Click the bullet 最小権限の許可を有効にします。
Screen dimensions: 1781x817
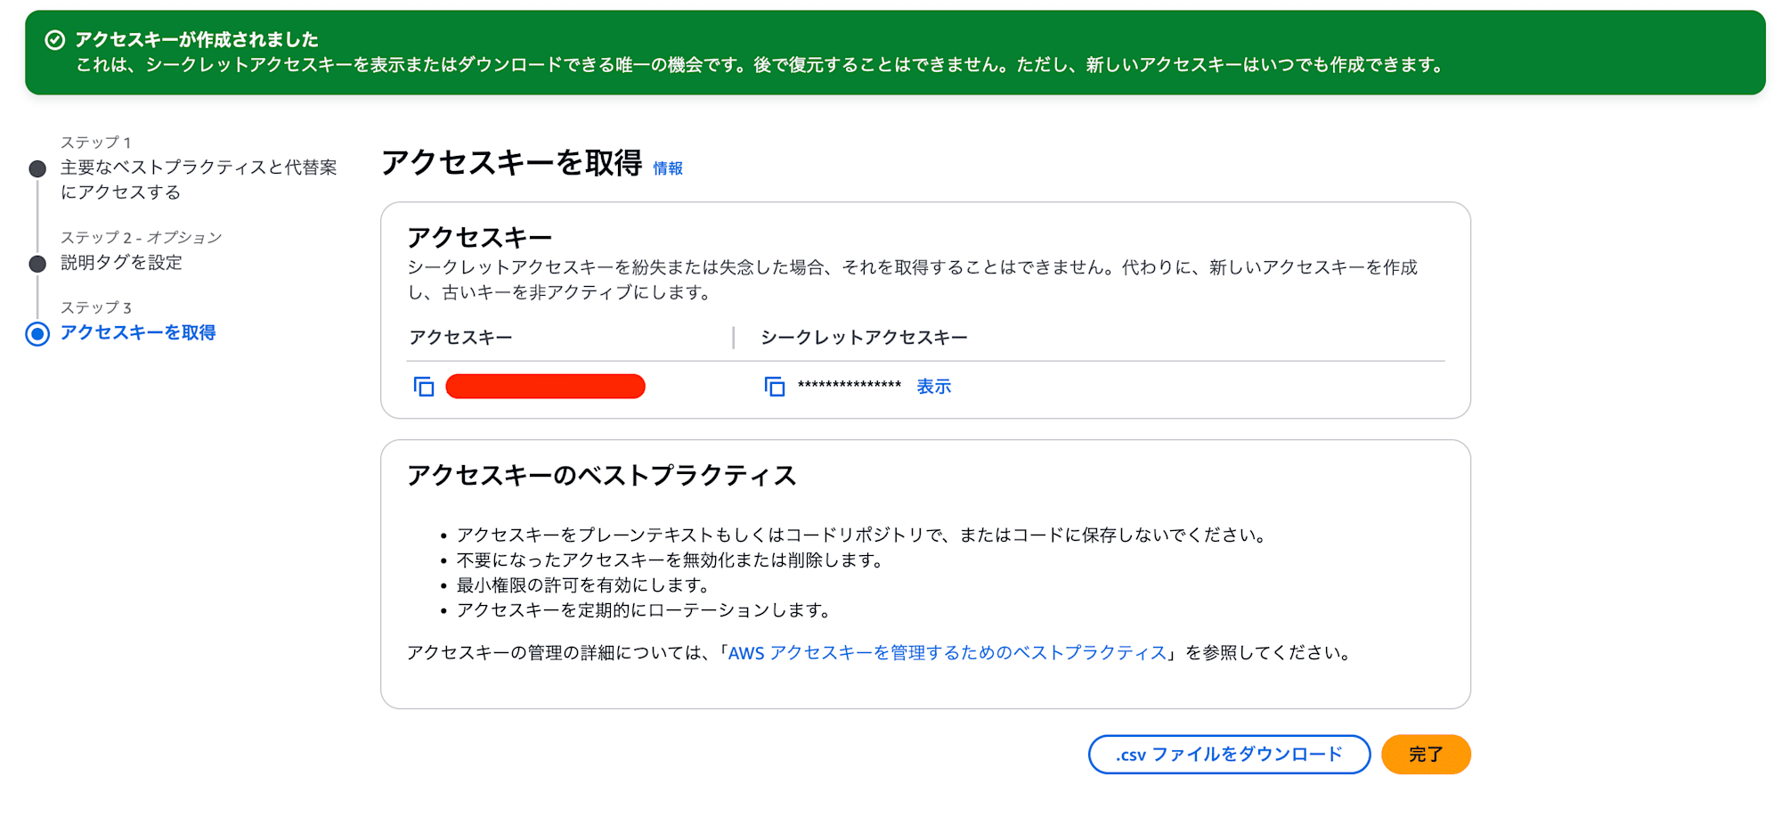tap(586, 585)
